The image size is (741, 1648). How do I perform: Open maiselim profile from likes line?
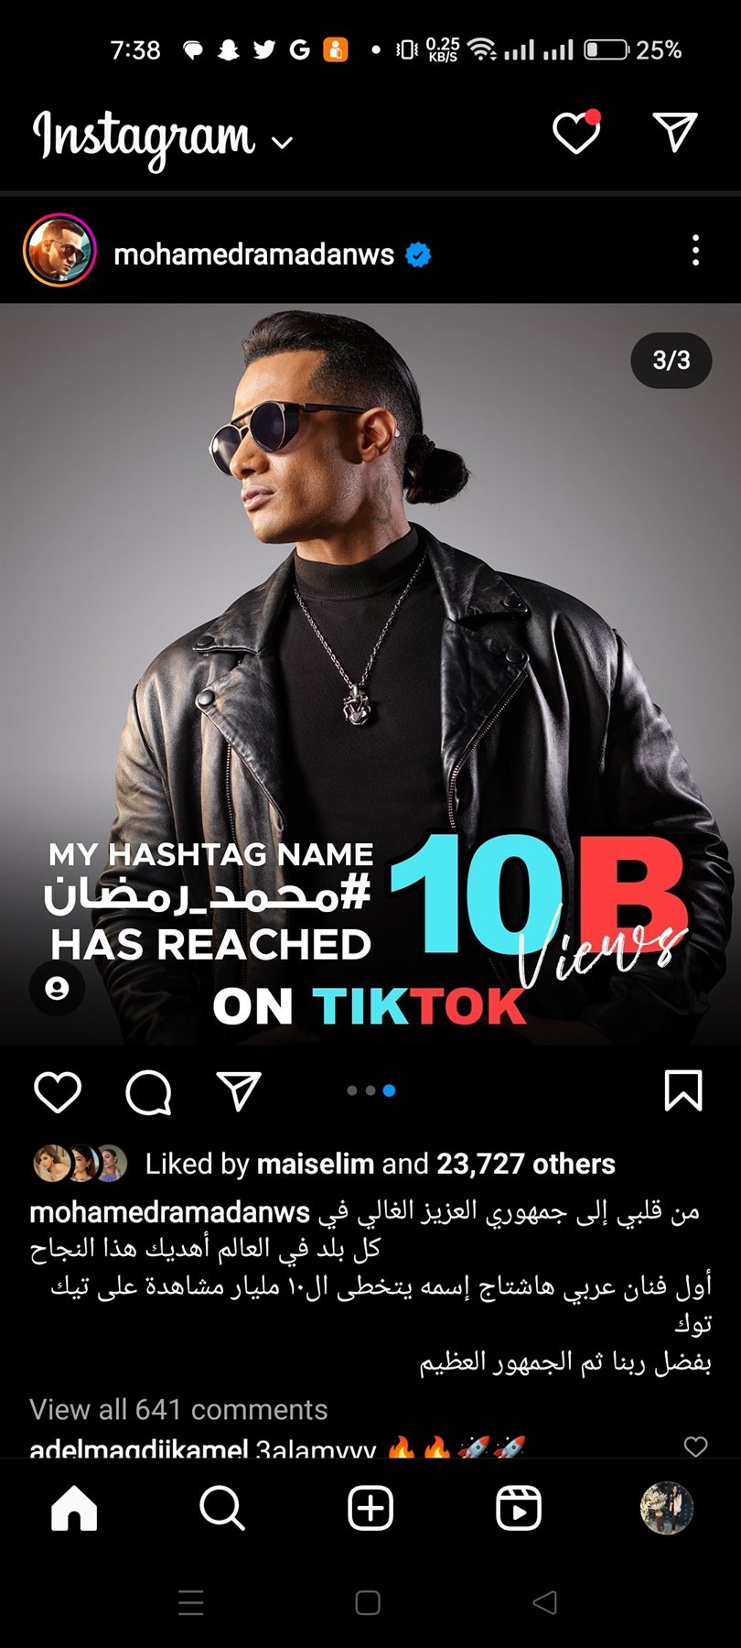coord(316,1164)
